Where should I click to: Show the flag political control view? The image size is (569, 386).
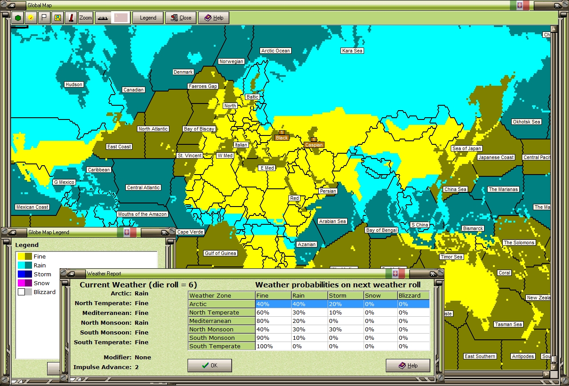[x=44, y=18]
